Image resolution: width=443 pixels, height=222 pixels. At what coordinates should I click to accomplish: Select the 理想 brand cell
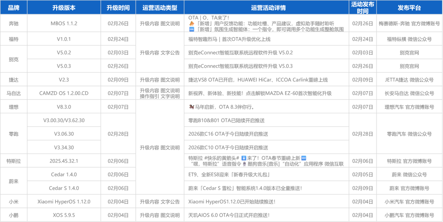tap(14, 107)
